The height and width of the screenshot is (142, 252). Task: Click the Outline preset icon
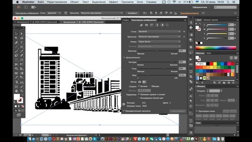click(x=167, y=25)
